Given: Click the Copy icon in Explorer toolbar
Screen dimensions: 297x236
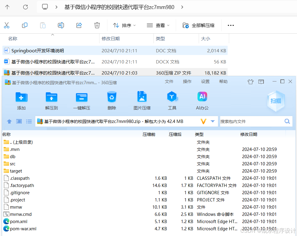Looking at the screenshot, I should tap(25, 25).
